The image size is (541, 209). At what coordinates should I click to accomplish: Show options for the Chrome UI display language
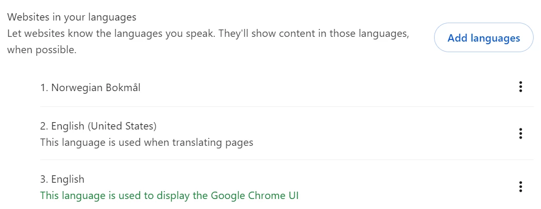(520, 186)
